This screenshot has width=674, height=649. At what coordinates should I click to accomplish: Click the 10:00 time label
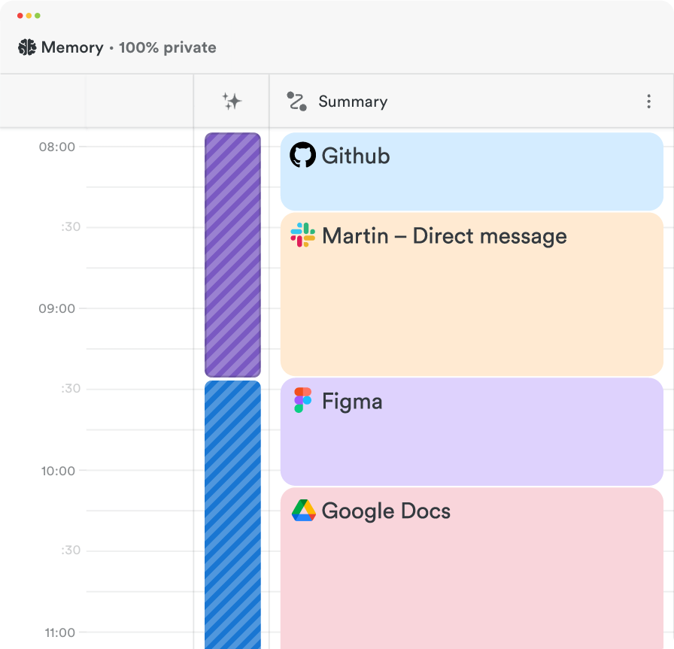pos(58,471)
